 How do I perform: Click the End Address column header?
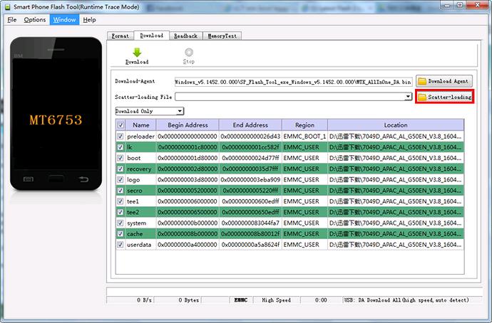point(250,125)
